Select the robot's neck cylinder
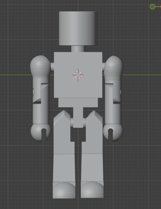The width and height of the screenshot is (161, 209). [x=78, y=49]
